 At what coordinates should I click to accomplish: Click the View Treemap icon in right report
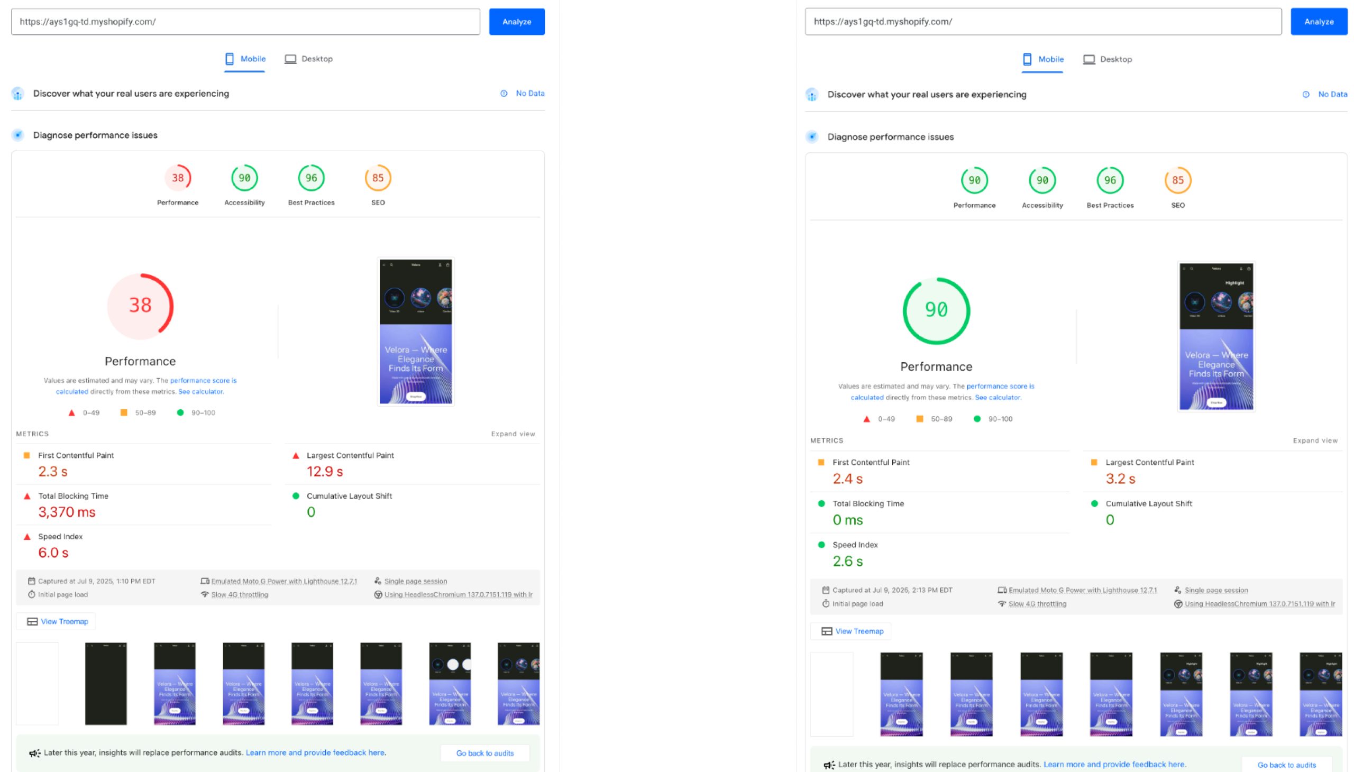[x=826, y=631]
